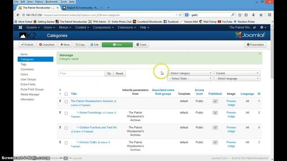
Task: Go back using the browser back arrow
Action: click(18, 15)
